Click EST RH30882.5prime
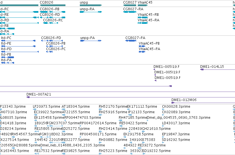 (x=113, y=140)
